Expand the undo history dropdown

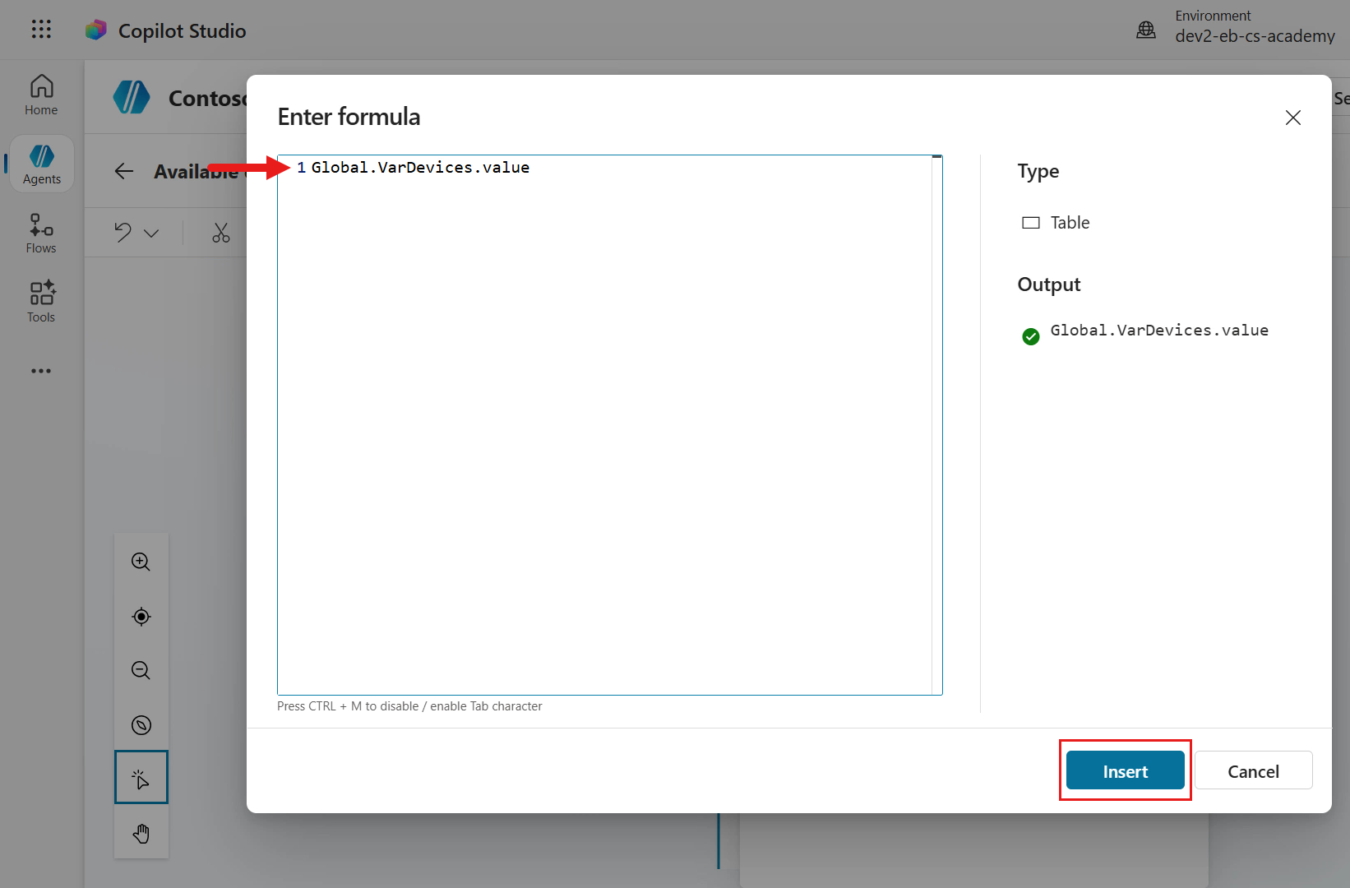tap(151, 234)
